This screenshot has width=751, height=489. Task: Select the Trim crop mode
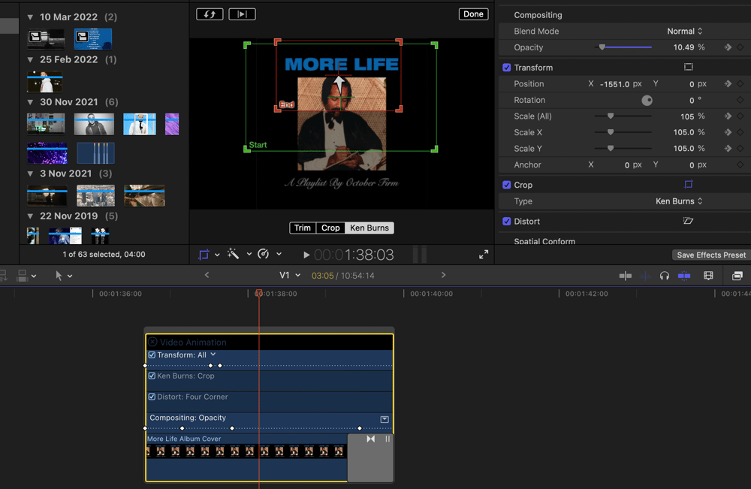(302, 228)
